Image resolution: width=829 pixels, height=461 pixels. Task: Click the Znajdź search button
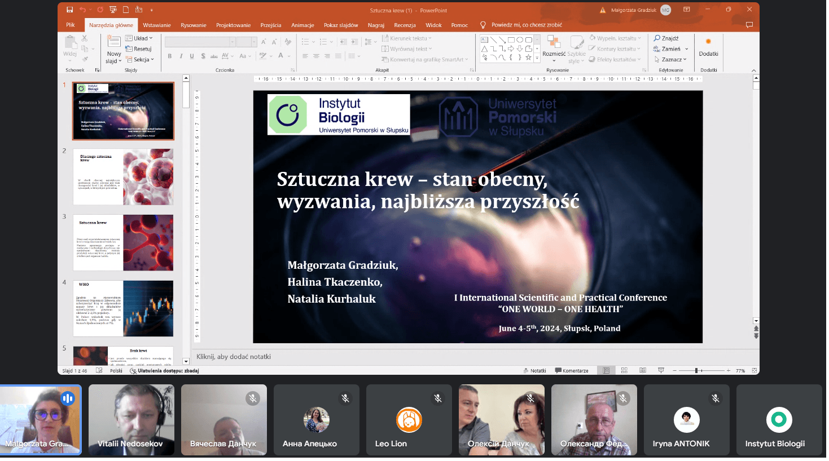pyautogui.click(x=666, y=38)
